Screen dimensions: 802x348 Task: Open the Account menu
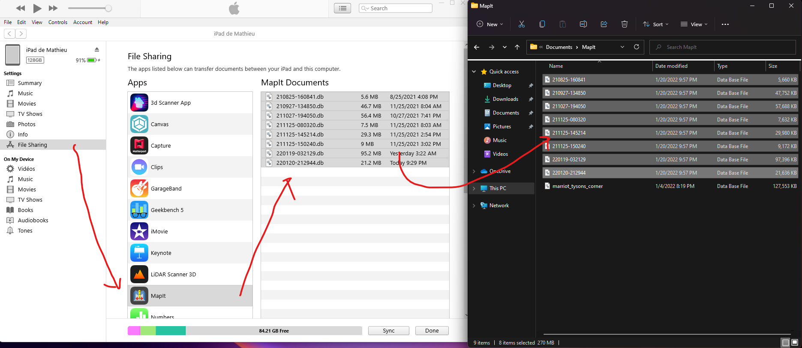click(82, 22)
